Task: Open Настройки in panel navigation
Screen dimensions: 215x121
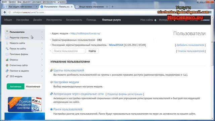Action: coord(23,20)
